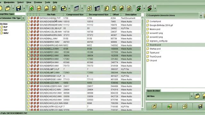Click the ABC Rename Files toolbar icon
The width and height of the screenshot is (205, 115).
point(46,8)
